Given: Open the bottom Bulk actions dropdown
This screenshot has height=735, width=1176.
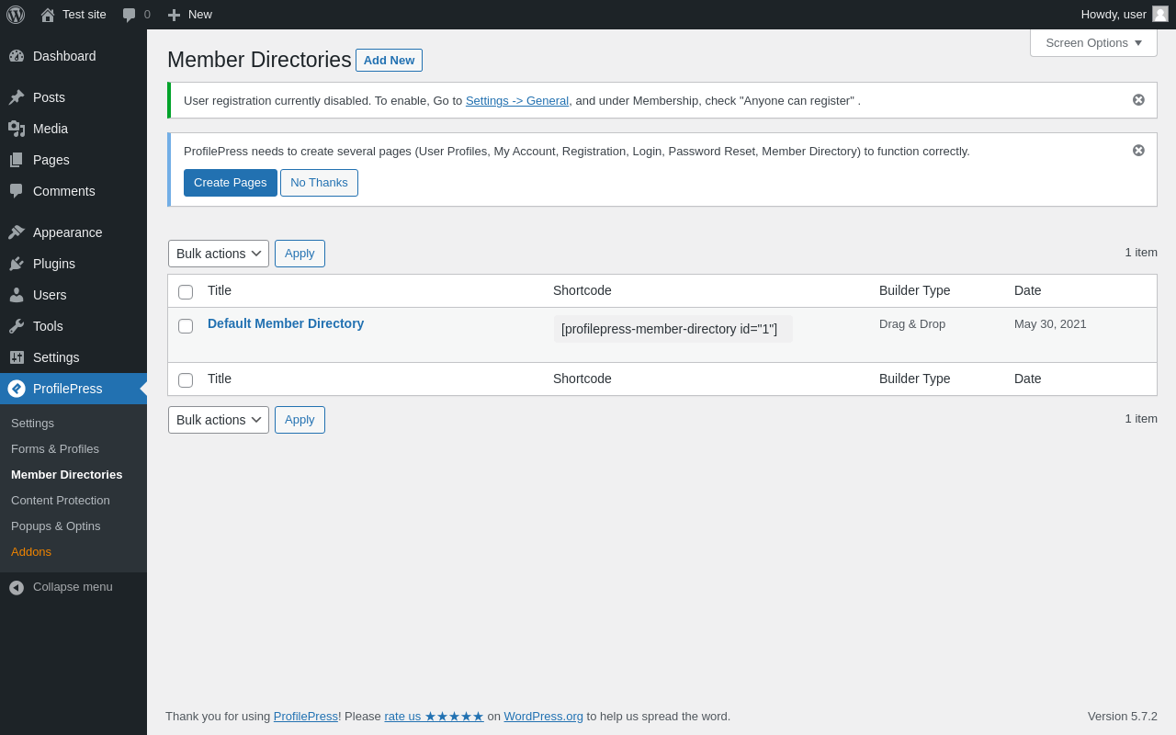Looking at the screenshot, I should (219, 420).
